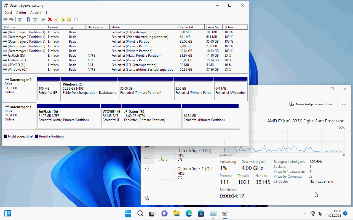Click the red X delete toolbar icon
Viewport: 353px width, 220px height.
click(50, 19)
